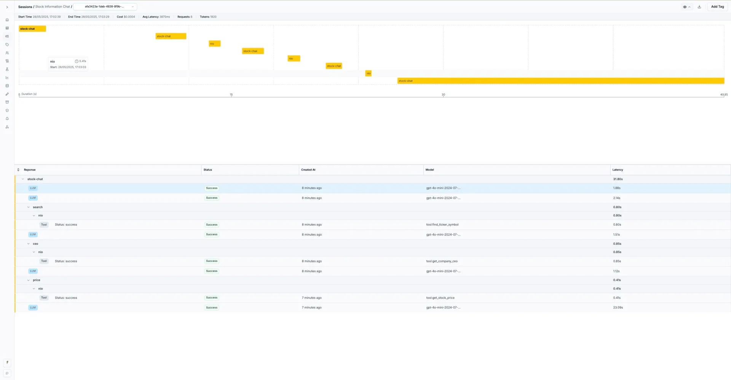
Task: Select the stock-chat bar just past 15s
Action: click(253, 51)
